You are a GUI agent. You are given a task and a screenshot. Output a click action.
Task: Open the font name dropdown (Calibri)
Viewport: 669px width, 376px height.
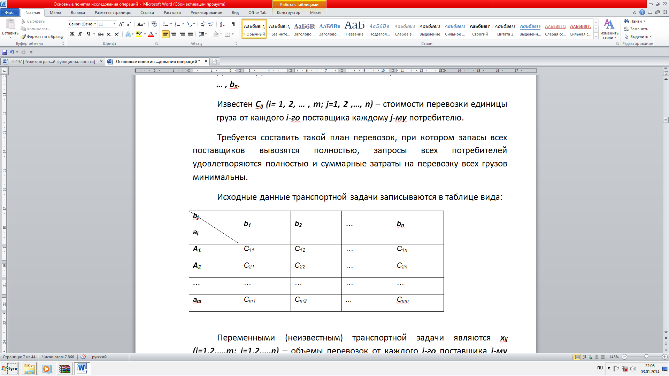(x=95, y=24)
